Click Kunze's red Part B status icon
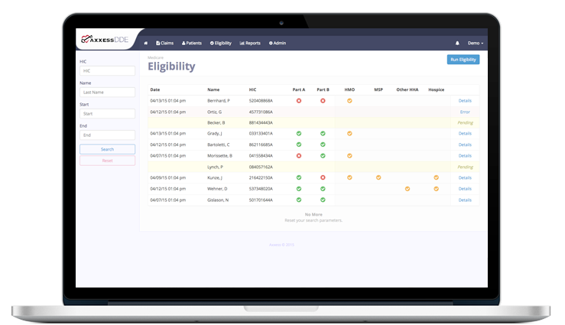Image resolution: width=565 pixels, height=325 pixels. pos(323,177)
